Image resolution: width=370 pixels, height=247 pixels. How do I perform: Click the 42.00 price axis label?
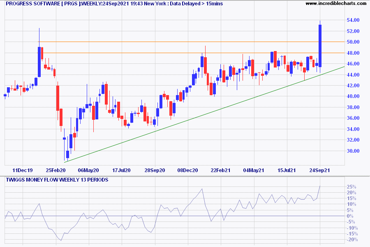pyautogui.click(x=353, y=86)
